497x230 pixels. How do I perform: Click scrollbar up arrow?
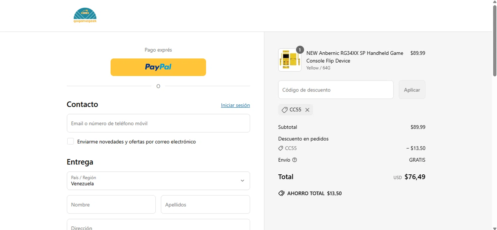(x=494, y=2)
